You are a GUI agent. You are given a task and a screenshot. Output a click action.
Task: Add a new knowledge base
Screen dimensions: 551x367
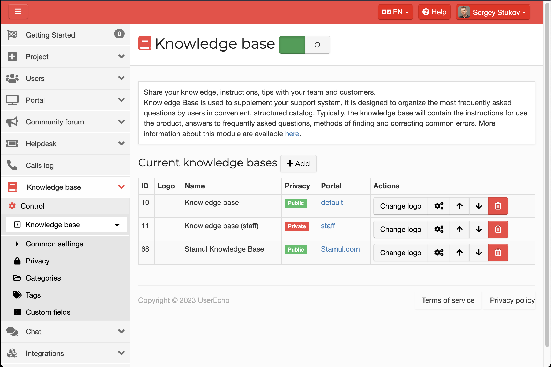click(x=298, y=164)
